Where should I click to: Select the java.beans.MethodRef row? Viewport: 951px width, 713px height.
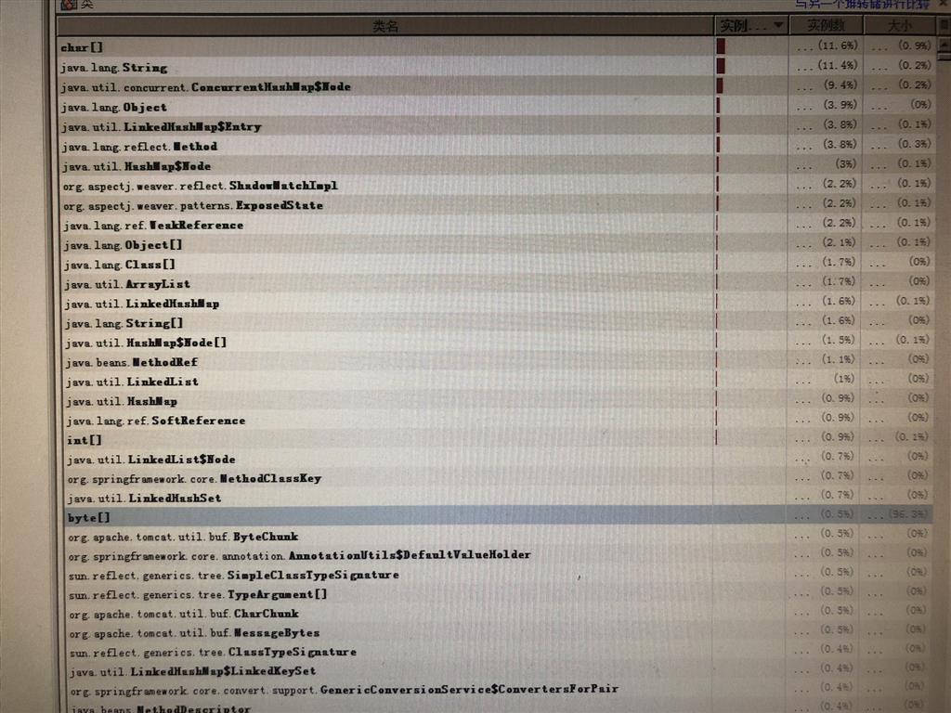coord(498,361)
